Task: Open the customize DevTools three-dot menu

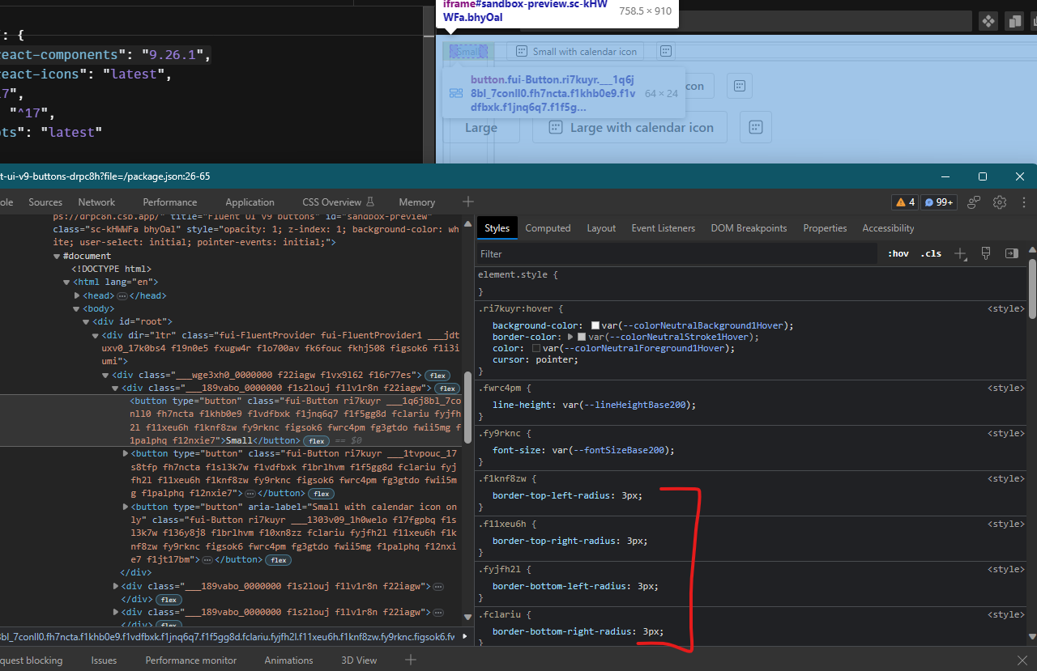Action: (1023, 202)
